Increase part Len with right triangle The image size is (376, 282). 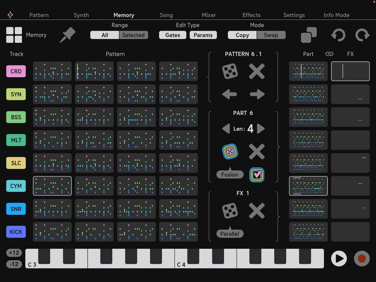tap(261, 129)
